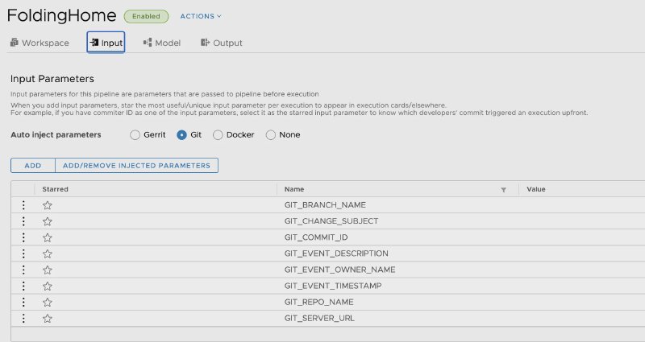Filter the Name column

[x=503, y=190]
